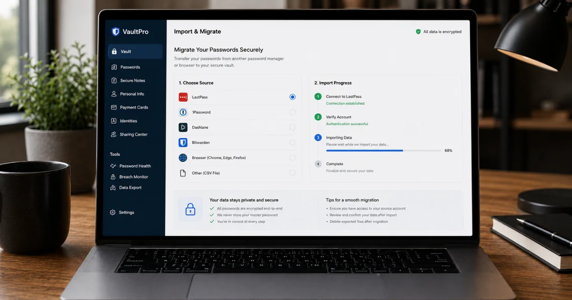Image resolution: width=572 pixels, height=300 pixels.
Task: Click the 'Tools' sidebar section header
Action: [115, 154]
